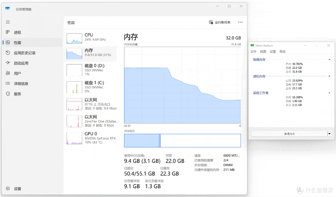Click the 211 MB hardware reserved value
The height and width of the screenshot is (197, 336).
tap(229, 170)
